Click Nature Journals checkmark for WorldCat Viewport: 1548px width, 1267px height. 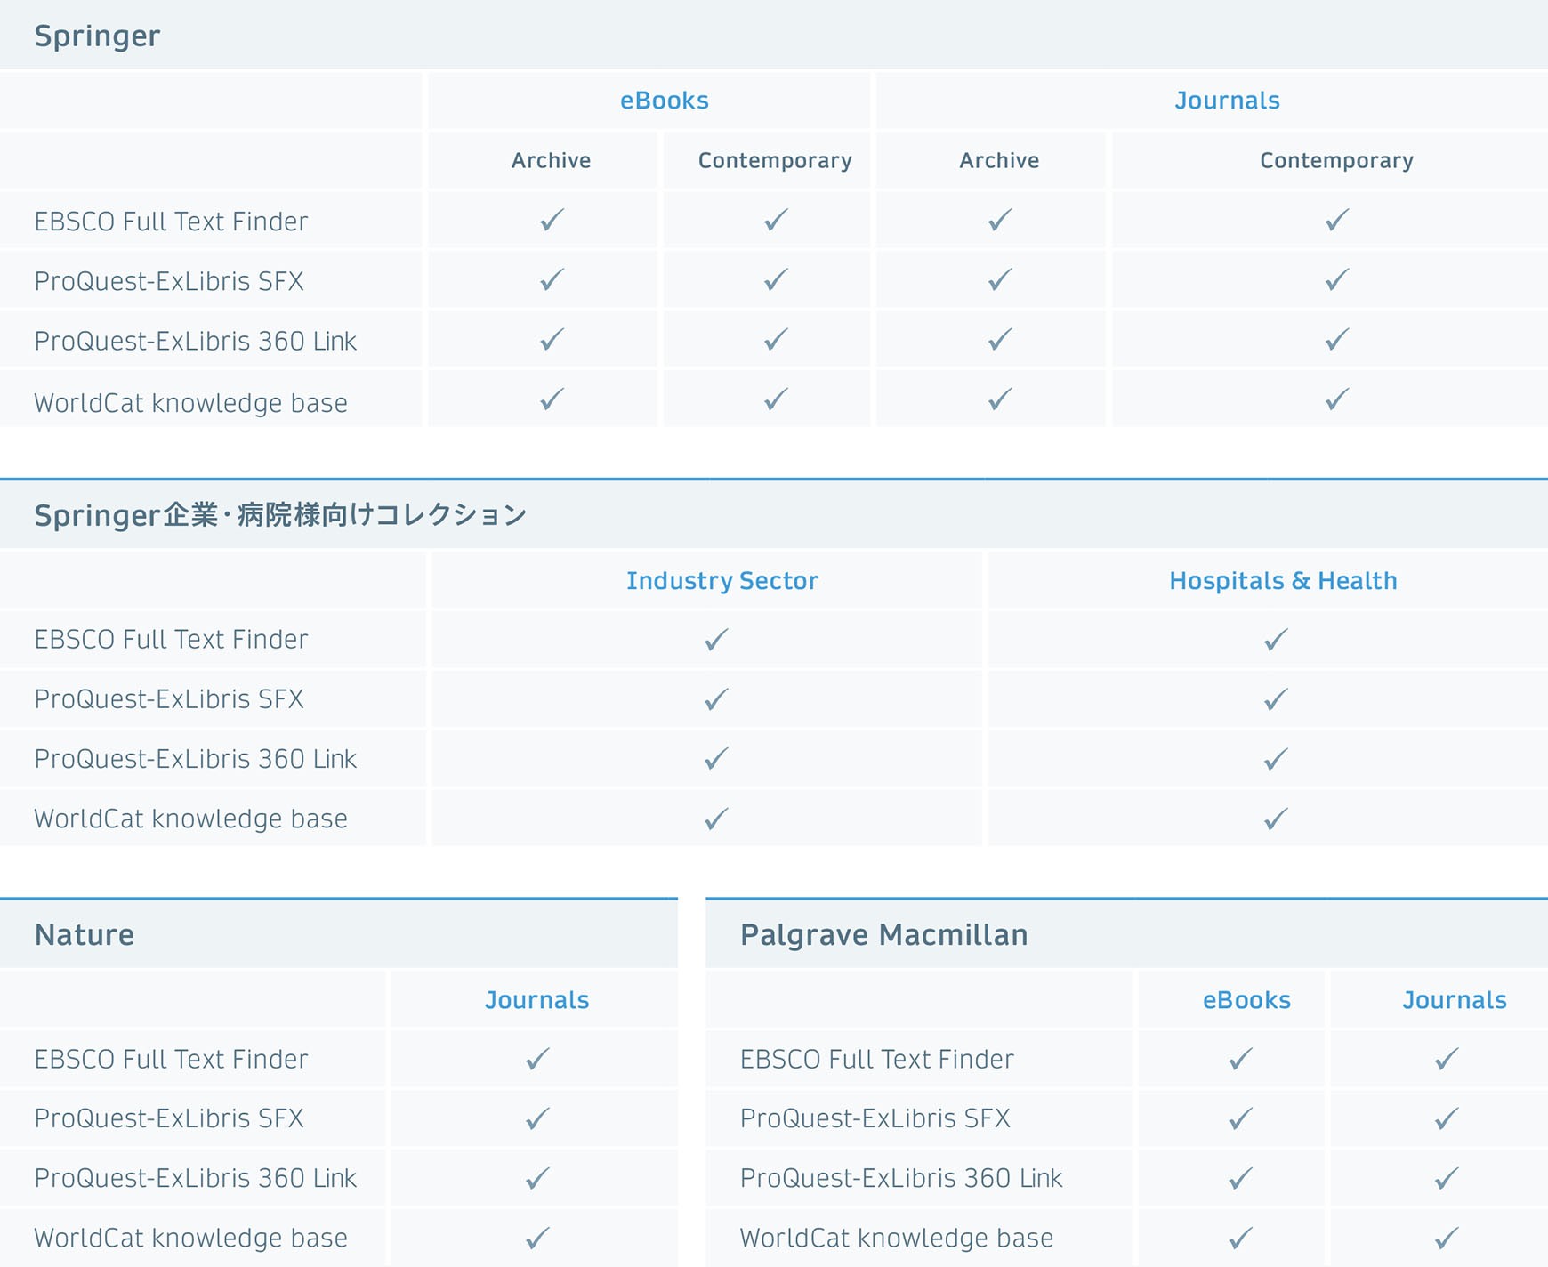click(x=537, y=1239)
